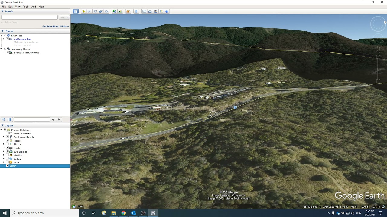Viewport: 387px width, 217px height.
Task: Open the ruler measuring tool
Action: [136, 11]
